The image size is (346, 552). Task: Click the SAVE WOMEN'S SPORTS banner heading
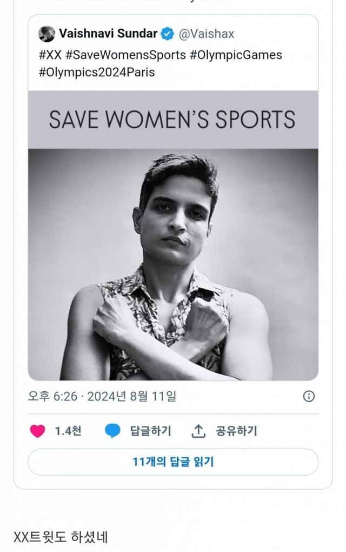point(172,119)
